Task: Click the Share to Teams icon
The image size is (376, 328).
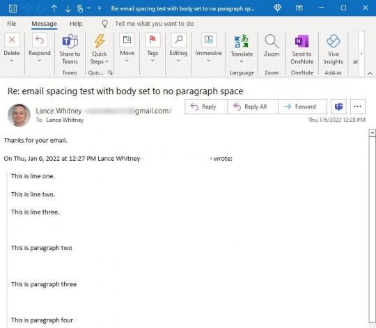Action: pos(70,41)
